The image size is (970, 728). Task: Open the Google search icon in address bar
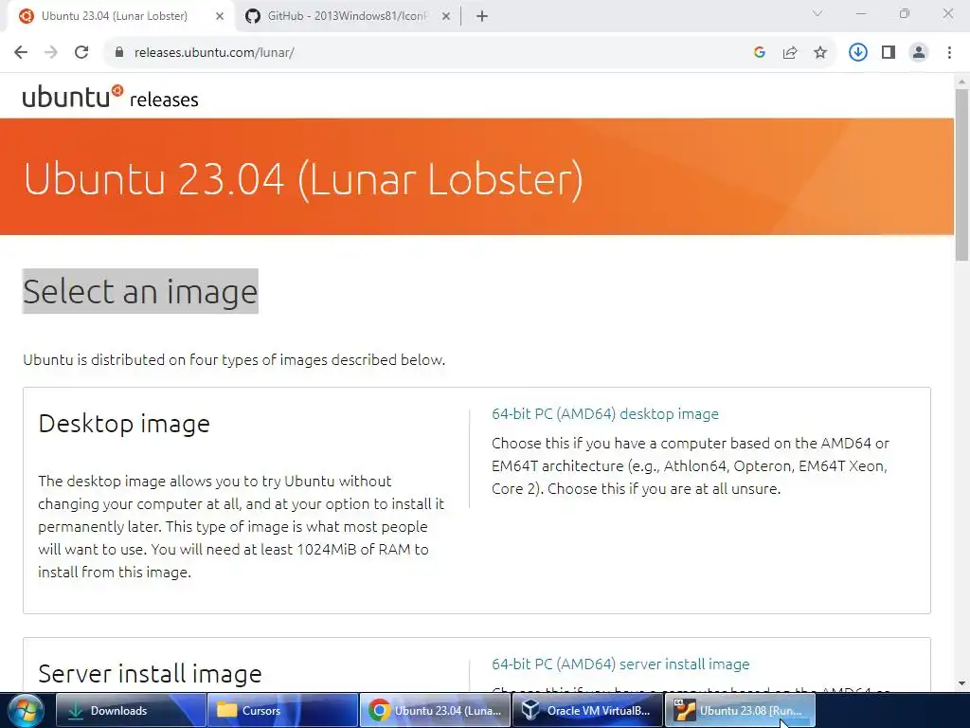(760, 53)
